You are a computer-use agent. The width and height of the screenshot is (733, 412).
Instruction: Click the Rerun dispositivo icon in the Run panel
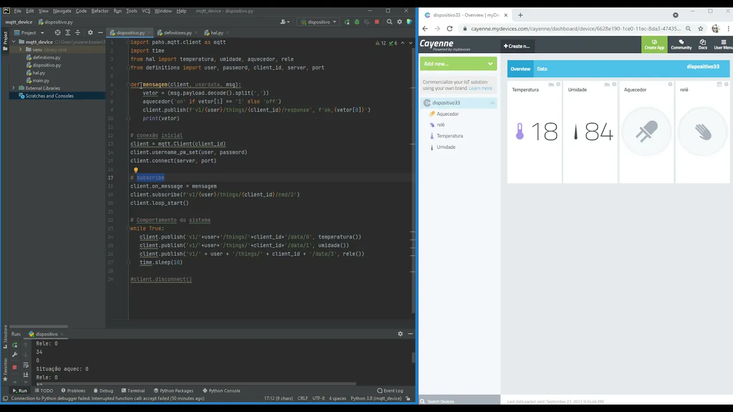[x=15, y=345]
